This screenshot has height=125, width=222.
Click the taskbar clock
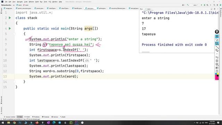pos(212,123)
